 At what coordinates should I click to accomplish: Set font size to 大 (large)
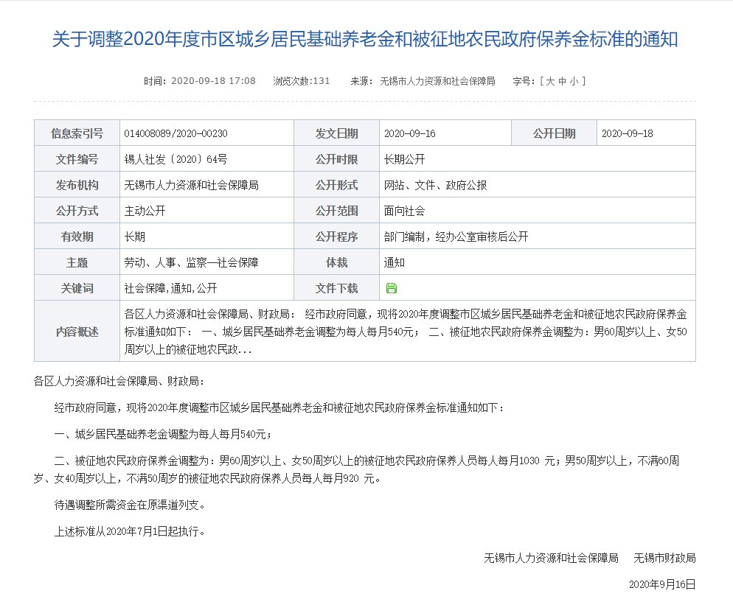550,81
